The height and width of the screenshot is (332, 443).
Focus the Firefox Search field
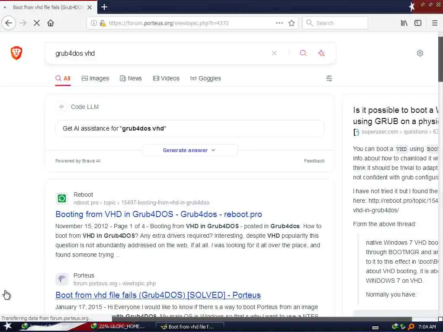[x=335, y=23]
